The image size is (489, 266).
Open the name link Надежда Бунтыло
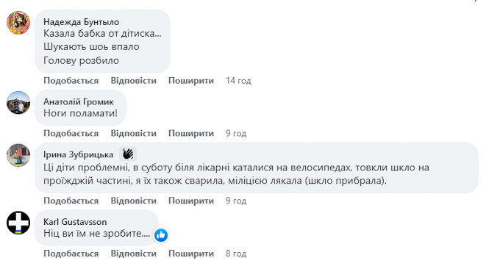click(x=82, y=22)
